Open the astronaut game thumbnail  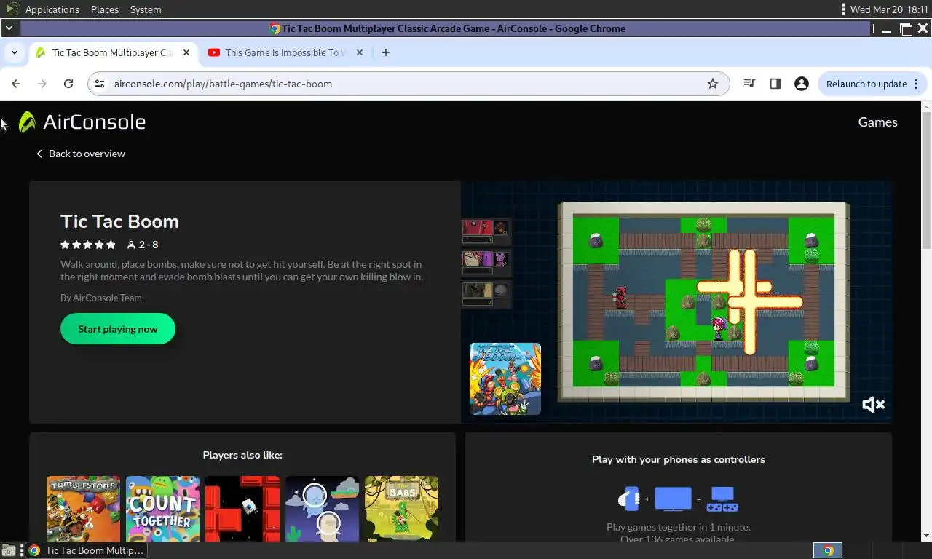(322, 509)
